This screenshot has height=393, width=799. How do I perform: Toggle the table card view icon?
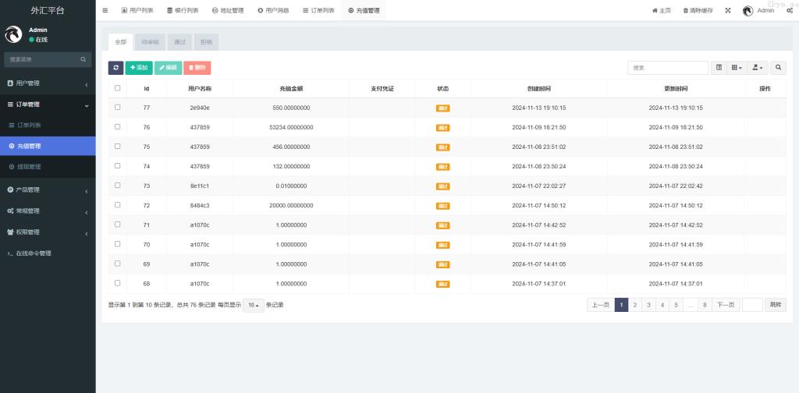[x=719, y=68]
